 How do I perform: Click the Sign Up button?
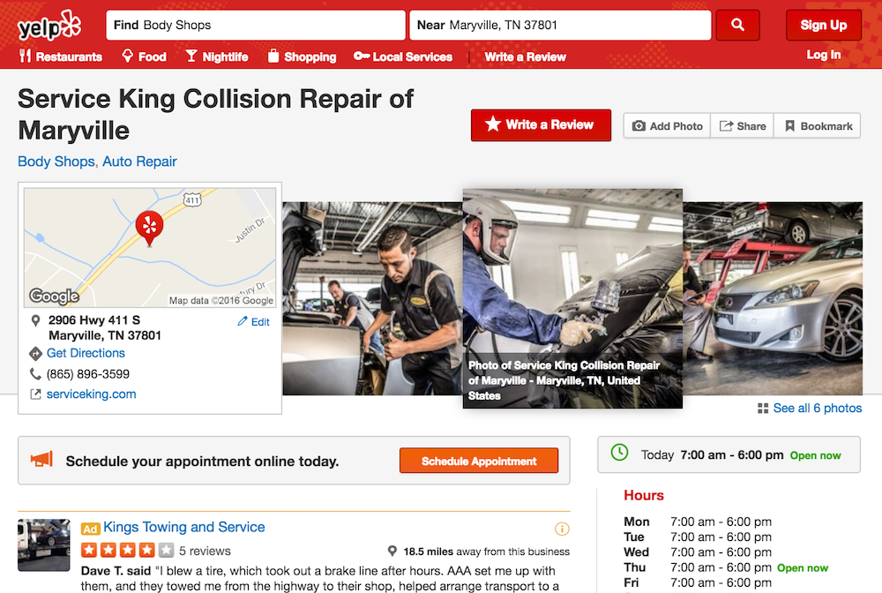point(824,25)
